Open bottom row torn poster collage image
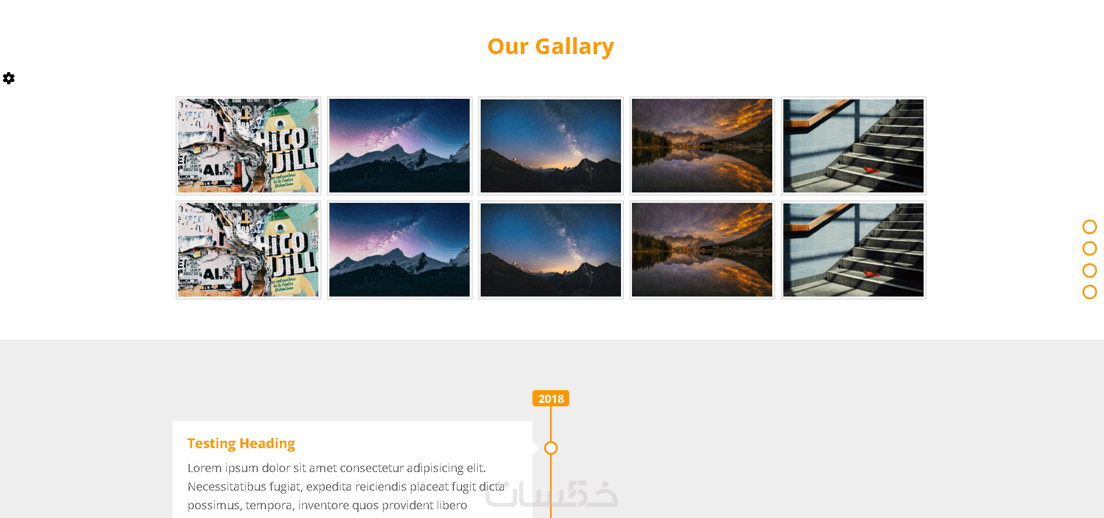This screenshot has width=1104, height=518. (249, 250)
